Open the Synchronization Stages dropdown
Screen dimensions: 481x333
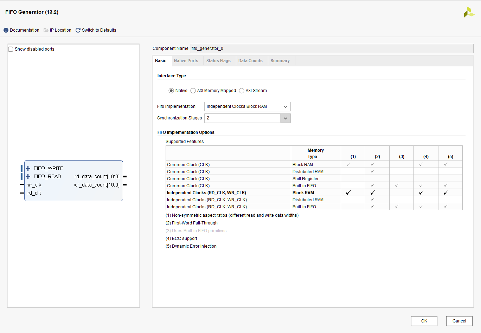(x=247, y=118)
